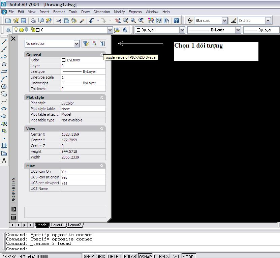Open the layer list dropdown arrow
The width and height of the screenshot is (280, 258).
pos(110,30)
